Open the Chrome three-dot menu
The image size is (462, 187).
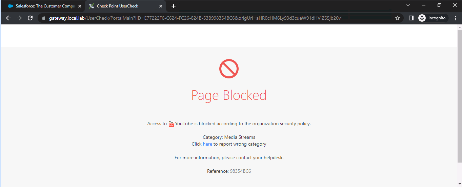[455, 18]
